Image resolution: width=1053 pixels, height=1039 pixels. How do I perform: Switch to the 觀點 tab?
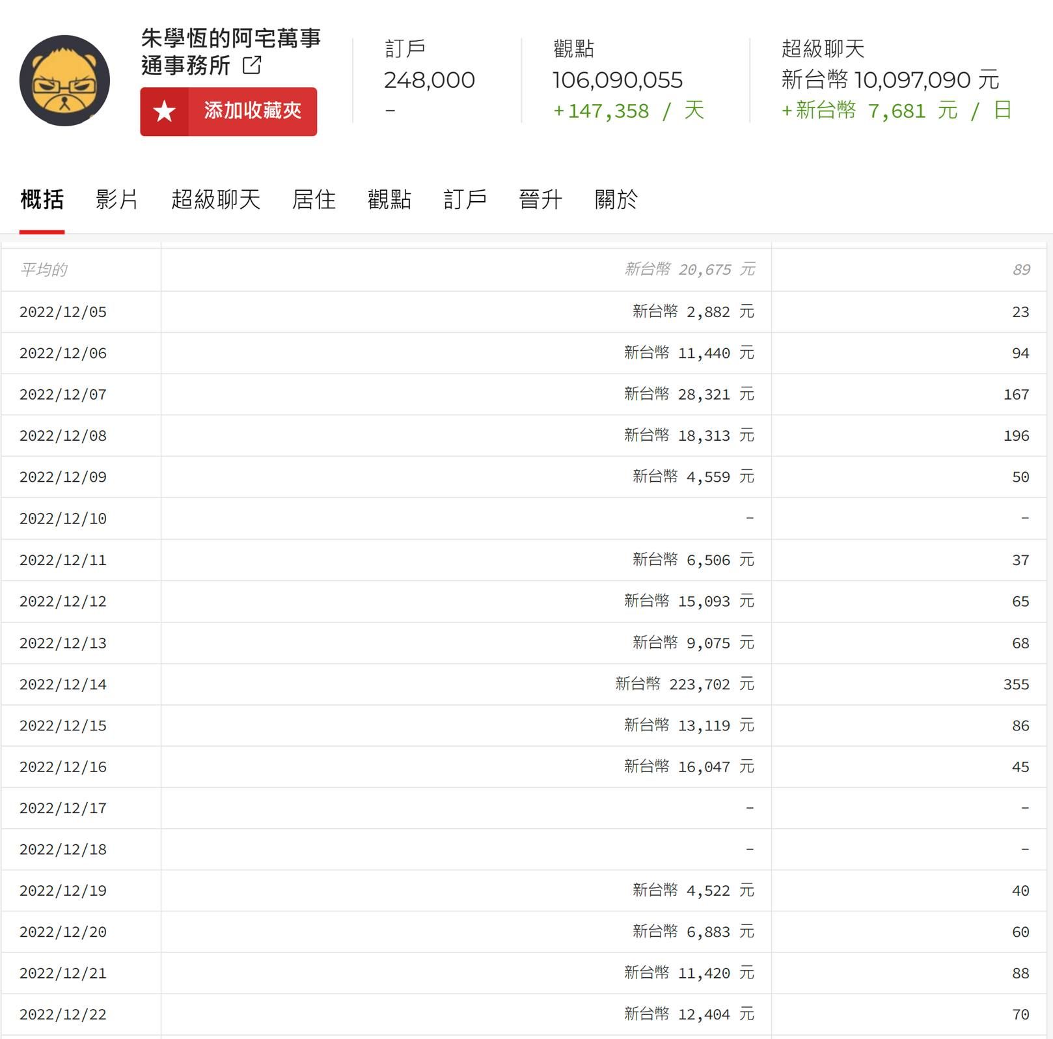(x=389, y=199)
